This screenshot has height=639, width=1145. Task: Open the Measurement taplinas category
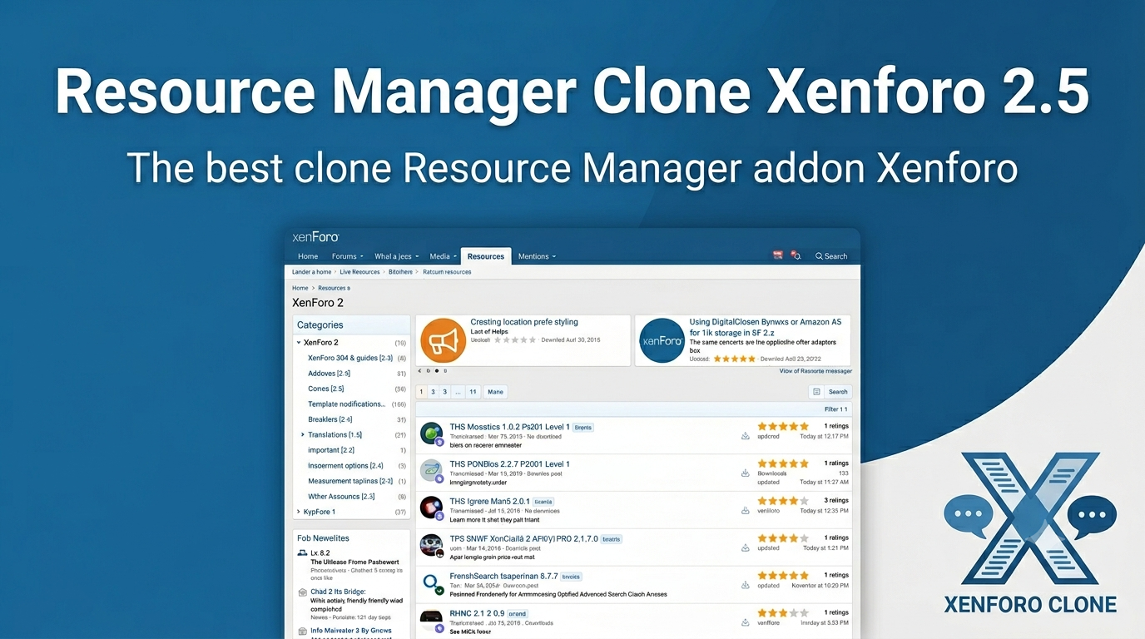pos(350,481)
